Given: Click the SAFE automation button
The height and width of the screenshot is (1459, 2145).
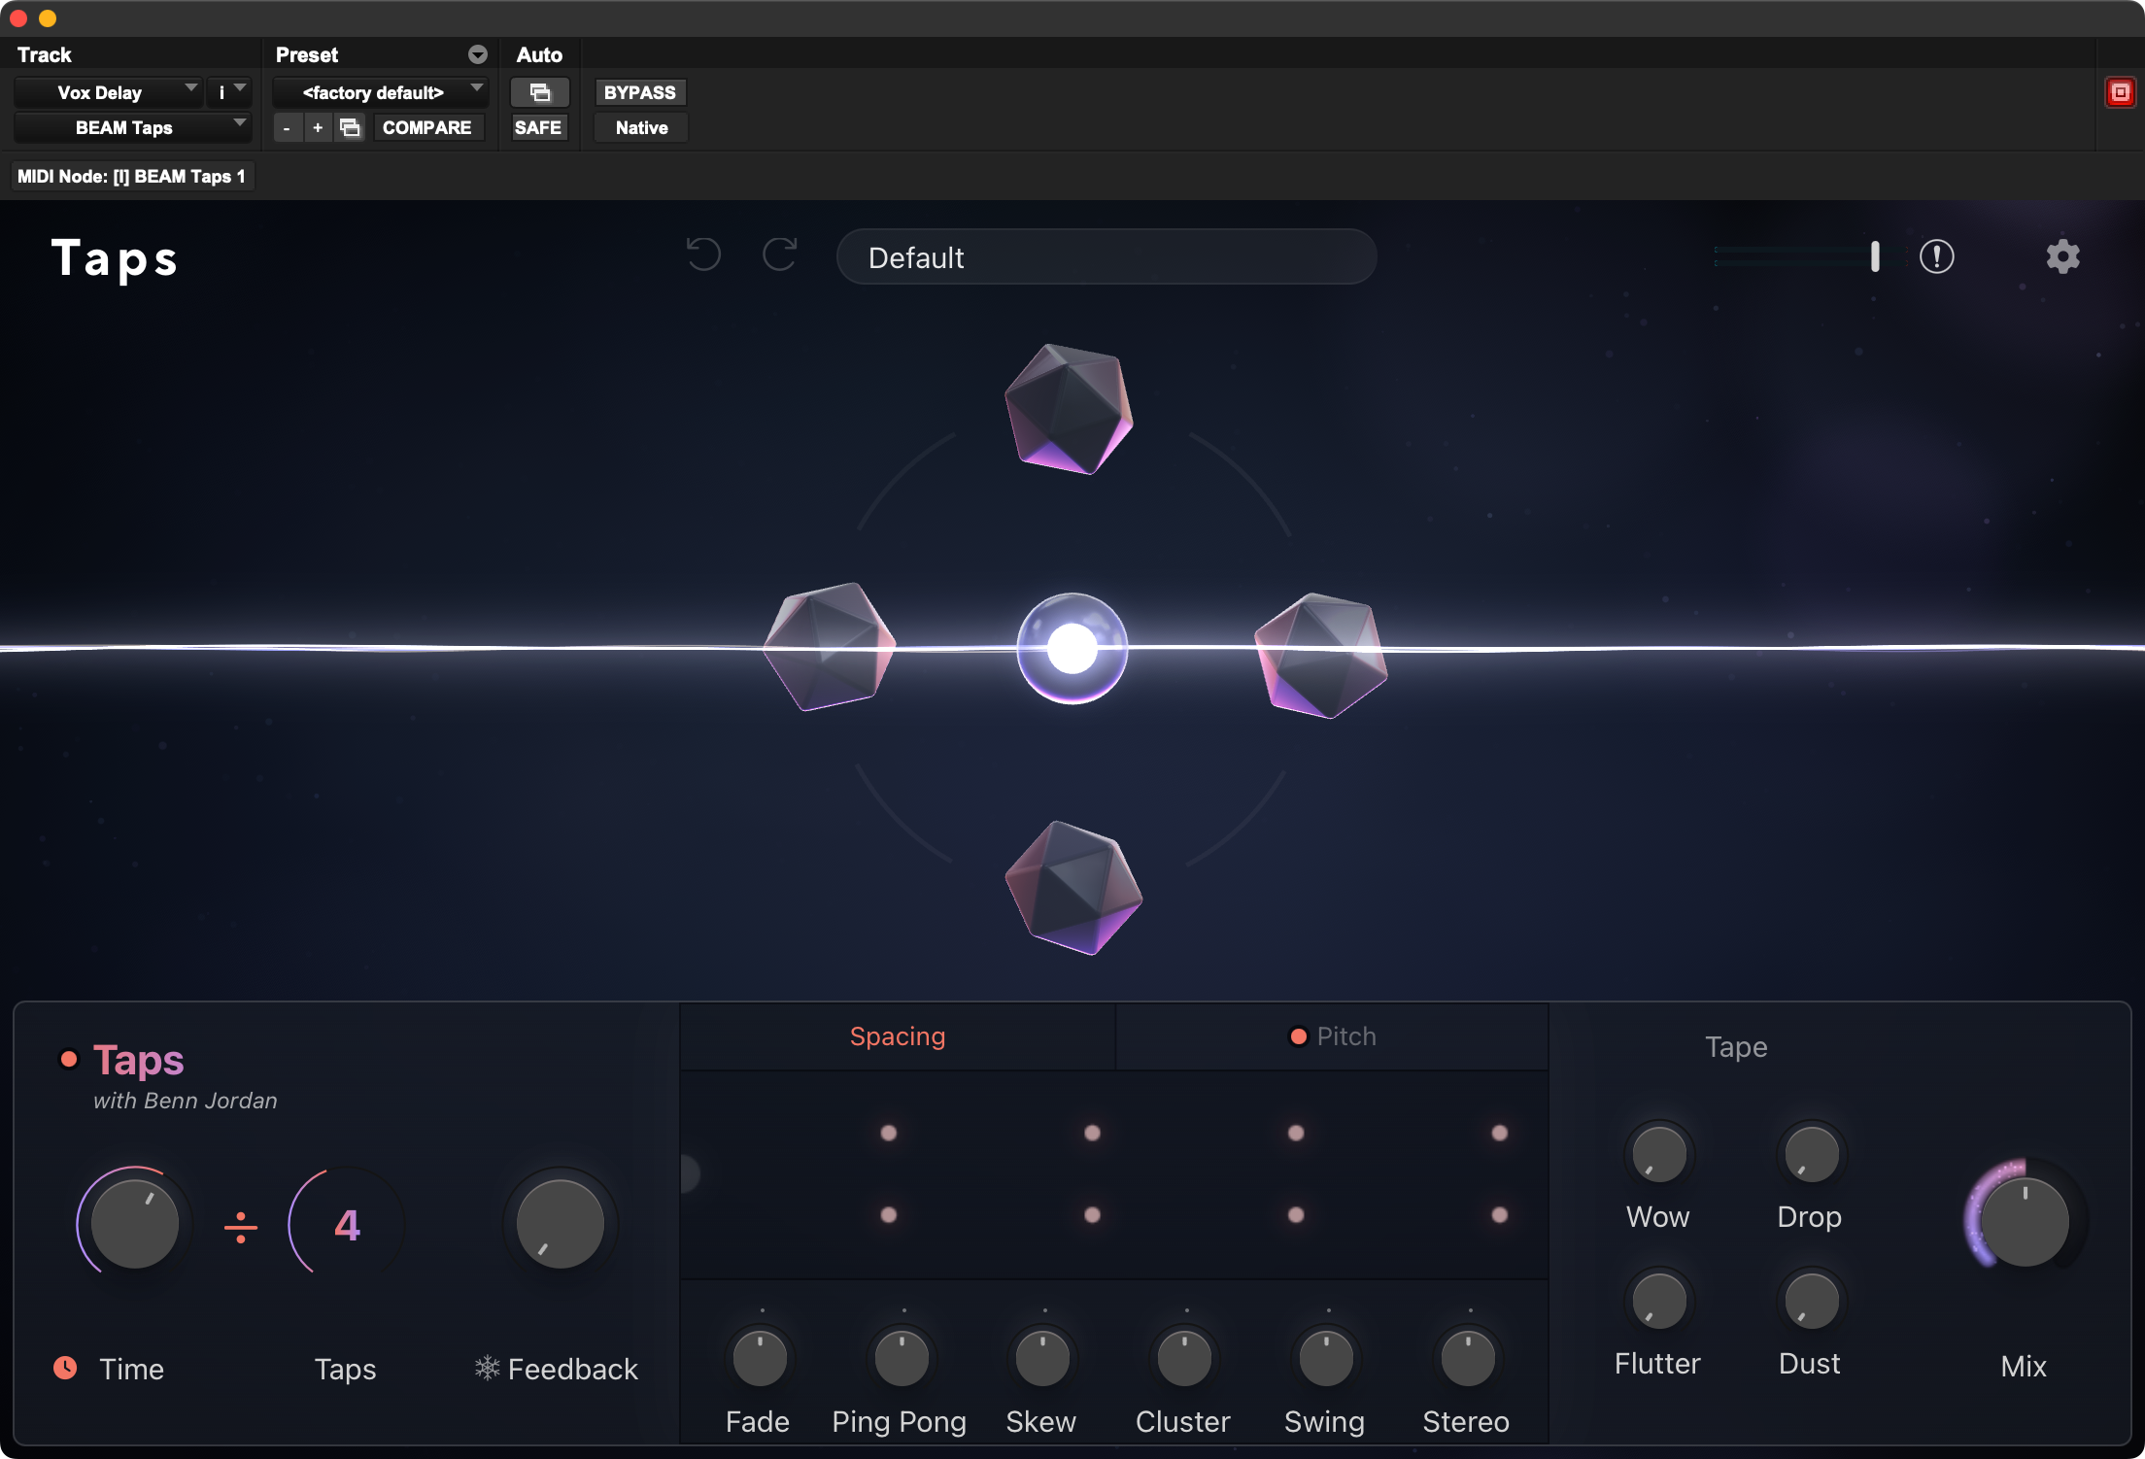Looking at the screenshot, I should (538, 127).
